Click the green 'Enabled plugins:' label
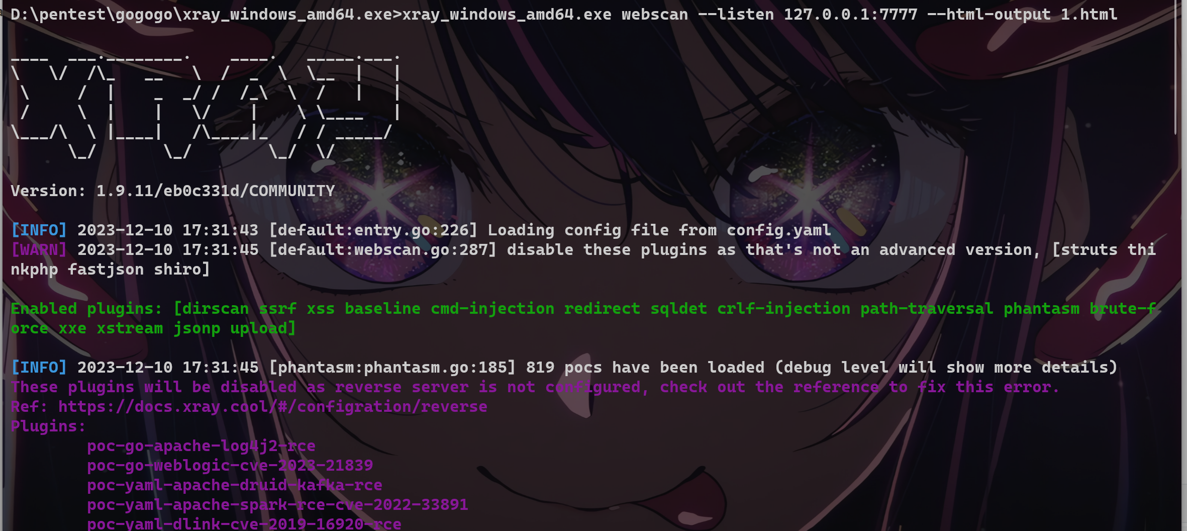 (86, 308)
